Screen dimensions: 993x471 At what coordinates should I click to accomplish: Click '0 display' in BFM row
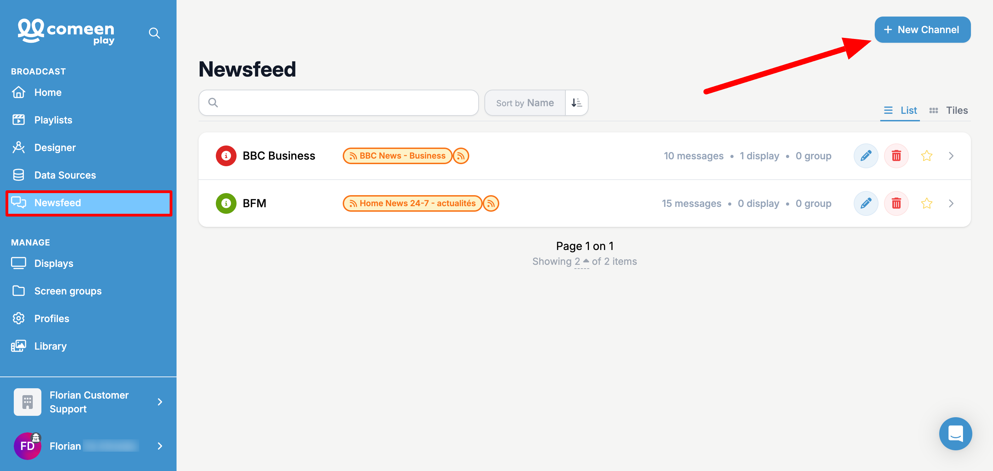758,203
